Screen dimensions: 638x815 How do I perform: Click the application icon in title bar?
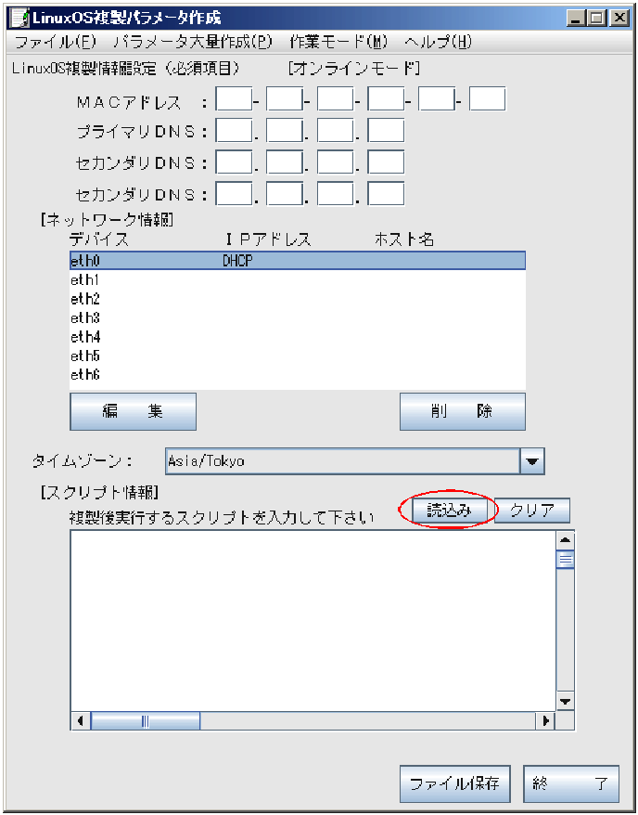(x=20, y=19)
